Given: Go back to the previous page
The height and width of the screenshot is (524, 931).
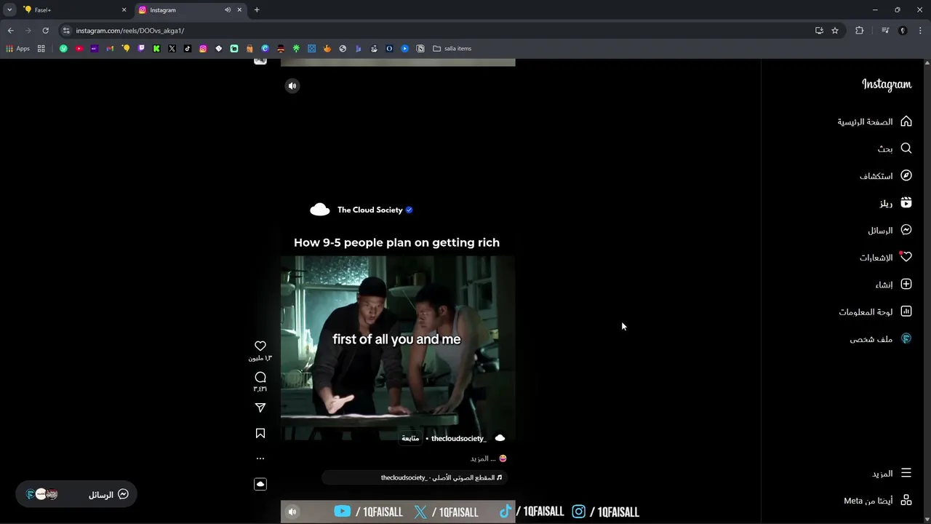Looking at the screenshot, I should [x=10, y=31].
